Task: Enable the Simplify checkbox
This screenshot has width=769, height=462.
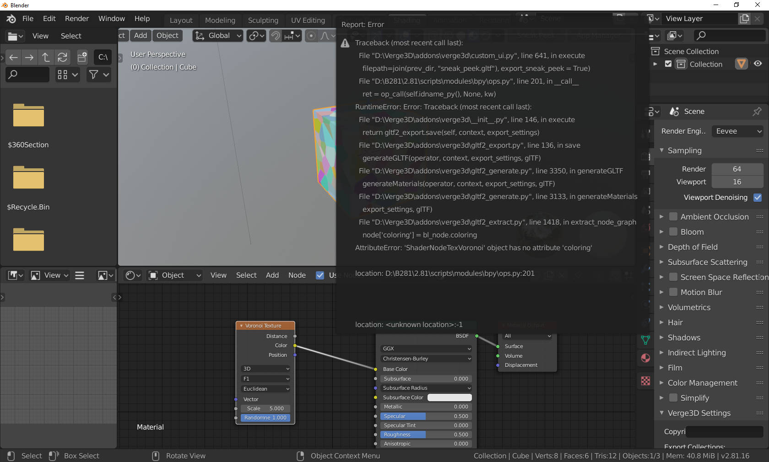Action: click(x=673, y=398)
